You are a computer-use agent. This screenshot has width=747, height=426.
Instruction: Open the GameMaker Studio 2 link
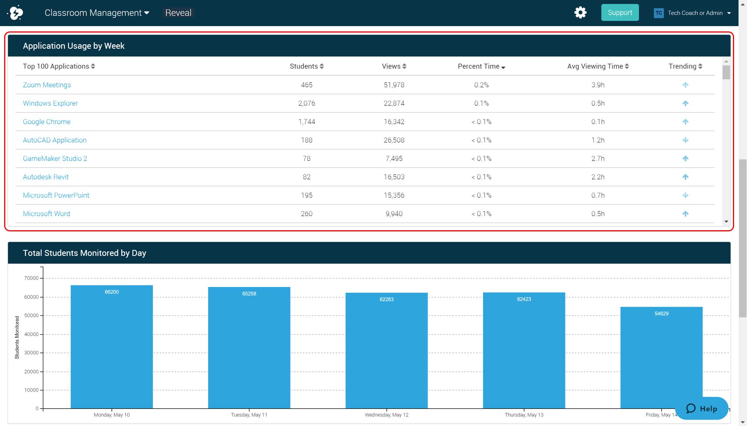(x=55, y=158)
